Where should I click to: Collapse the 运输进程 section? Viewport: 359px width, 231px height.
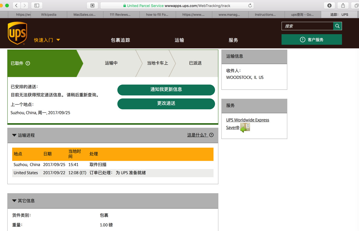pos(14,135)
